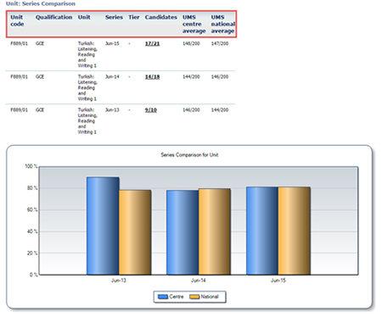Click the UMS national average header
This screenshot has height=317, width=382.
[x=223, y=24]
